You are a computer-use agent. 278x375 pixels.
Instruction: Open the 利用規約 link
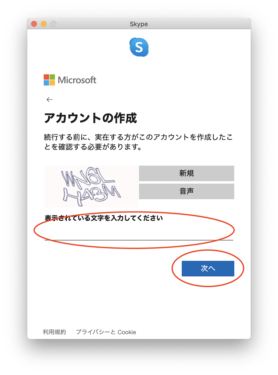click(54, 332)
